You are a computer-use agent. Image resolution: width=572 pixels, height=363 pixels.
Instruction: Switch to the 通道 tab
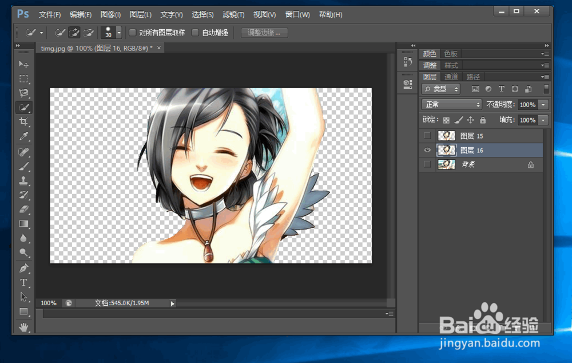tap(451, 77)
